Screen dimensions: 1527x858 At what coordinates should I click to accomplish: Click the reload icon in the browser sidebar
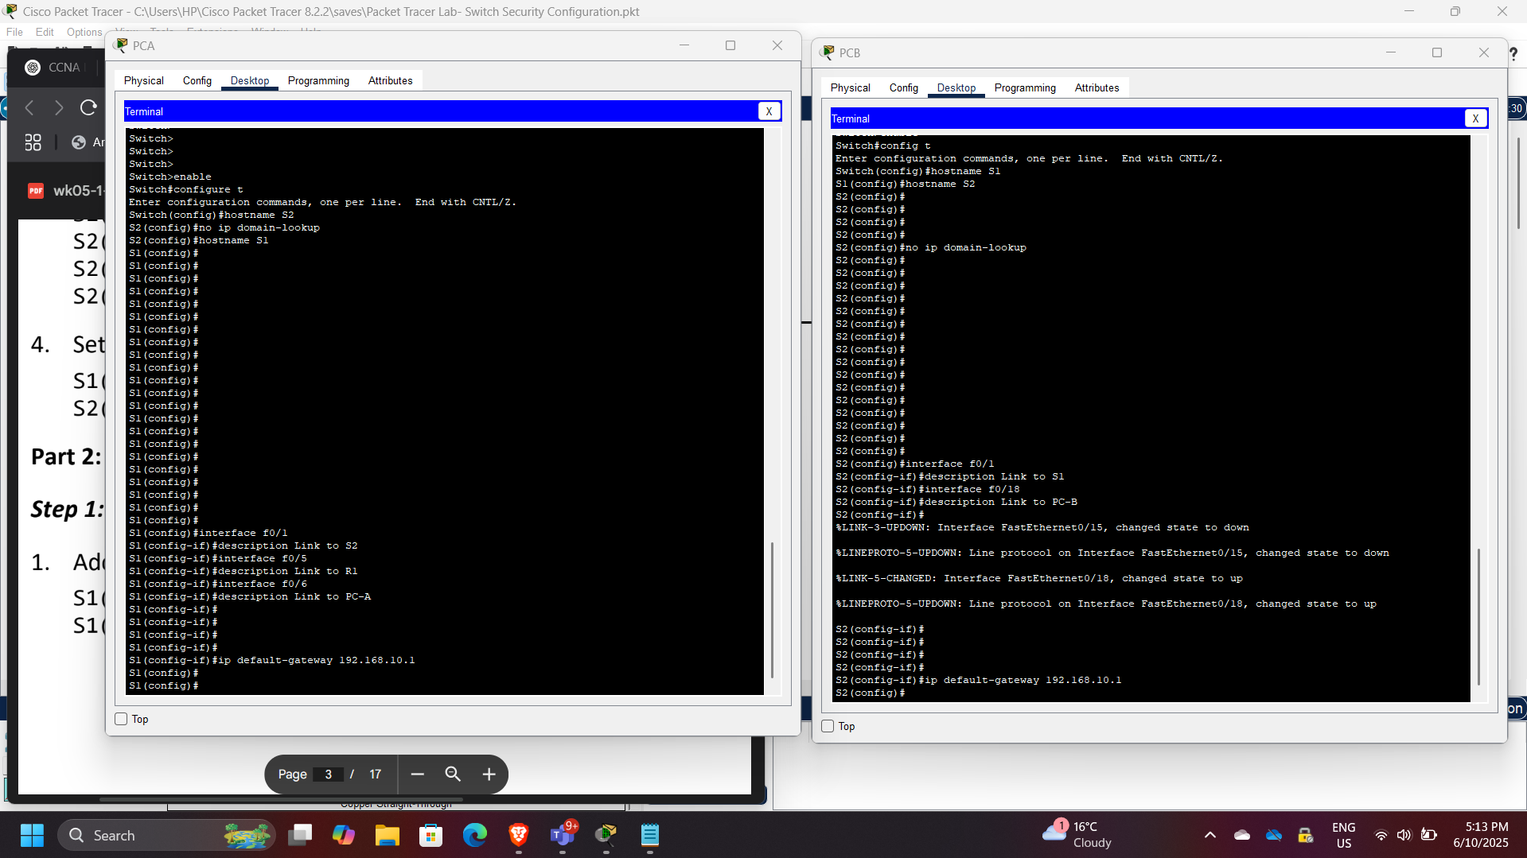(x=88, y=107)
